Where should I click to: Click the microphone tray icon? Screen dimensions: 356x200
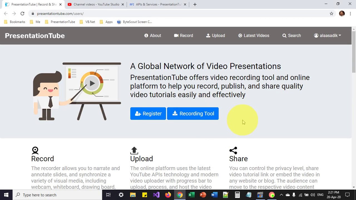(x=294, y=195)
